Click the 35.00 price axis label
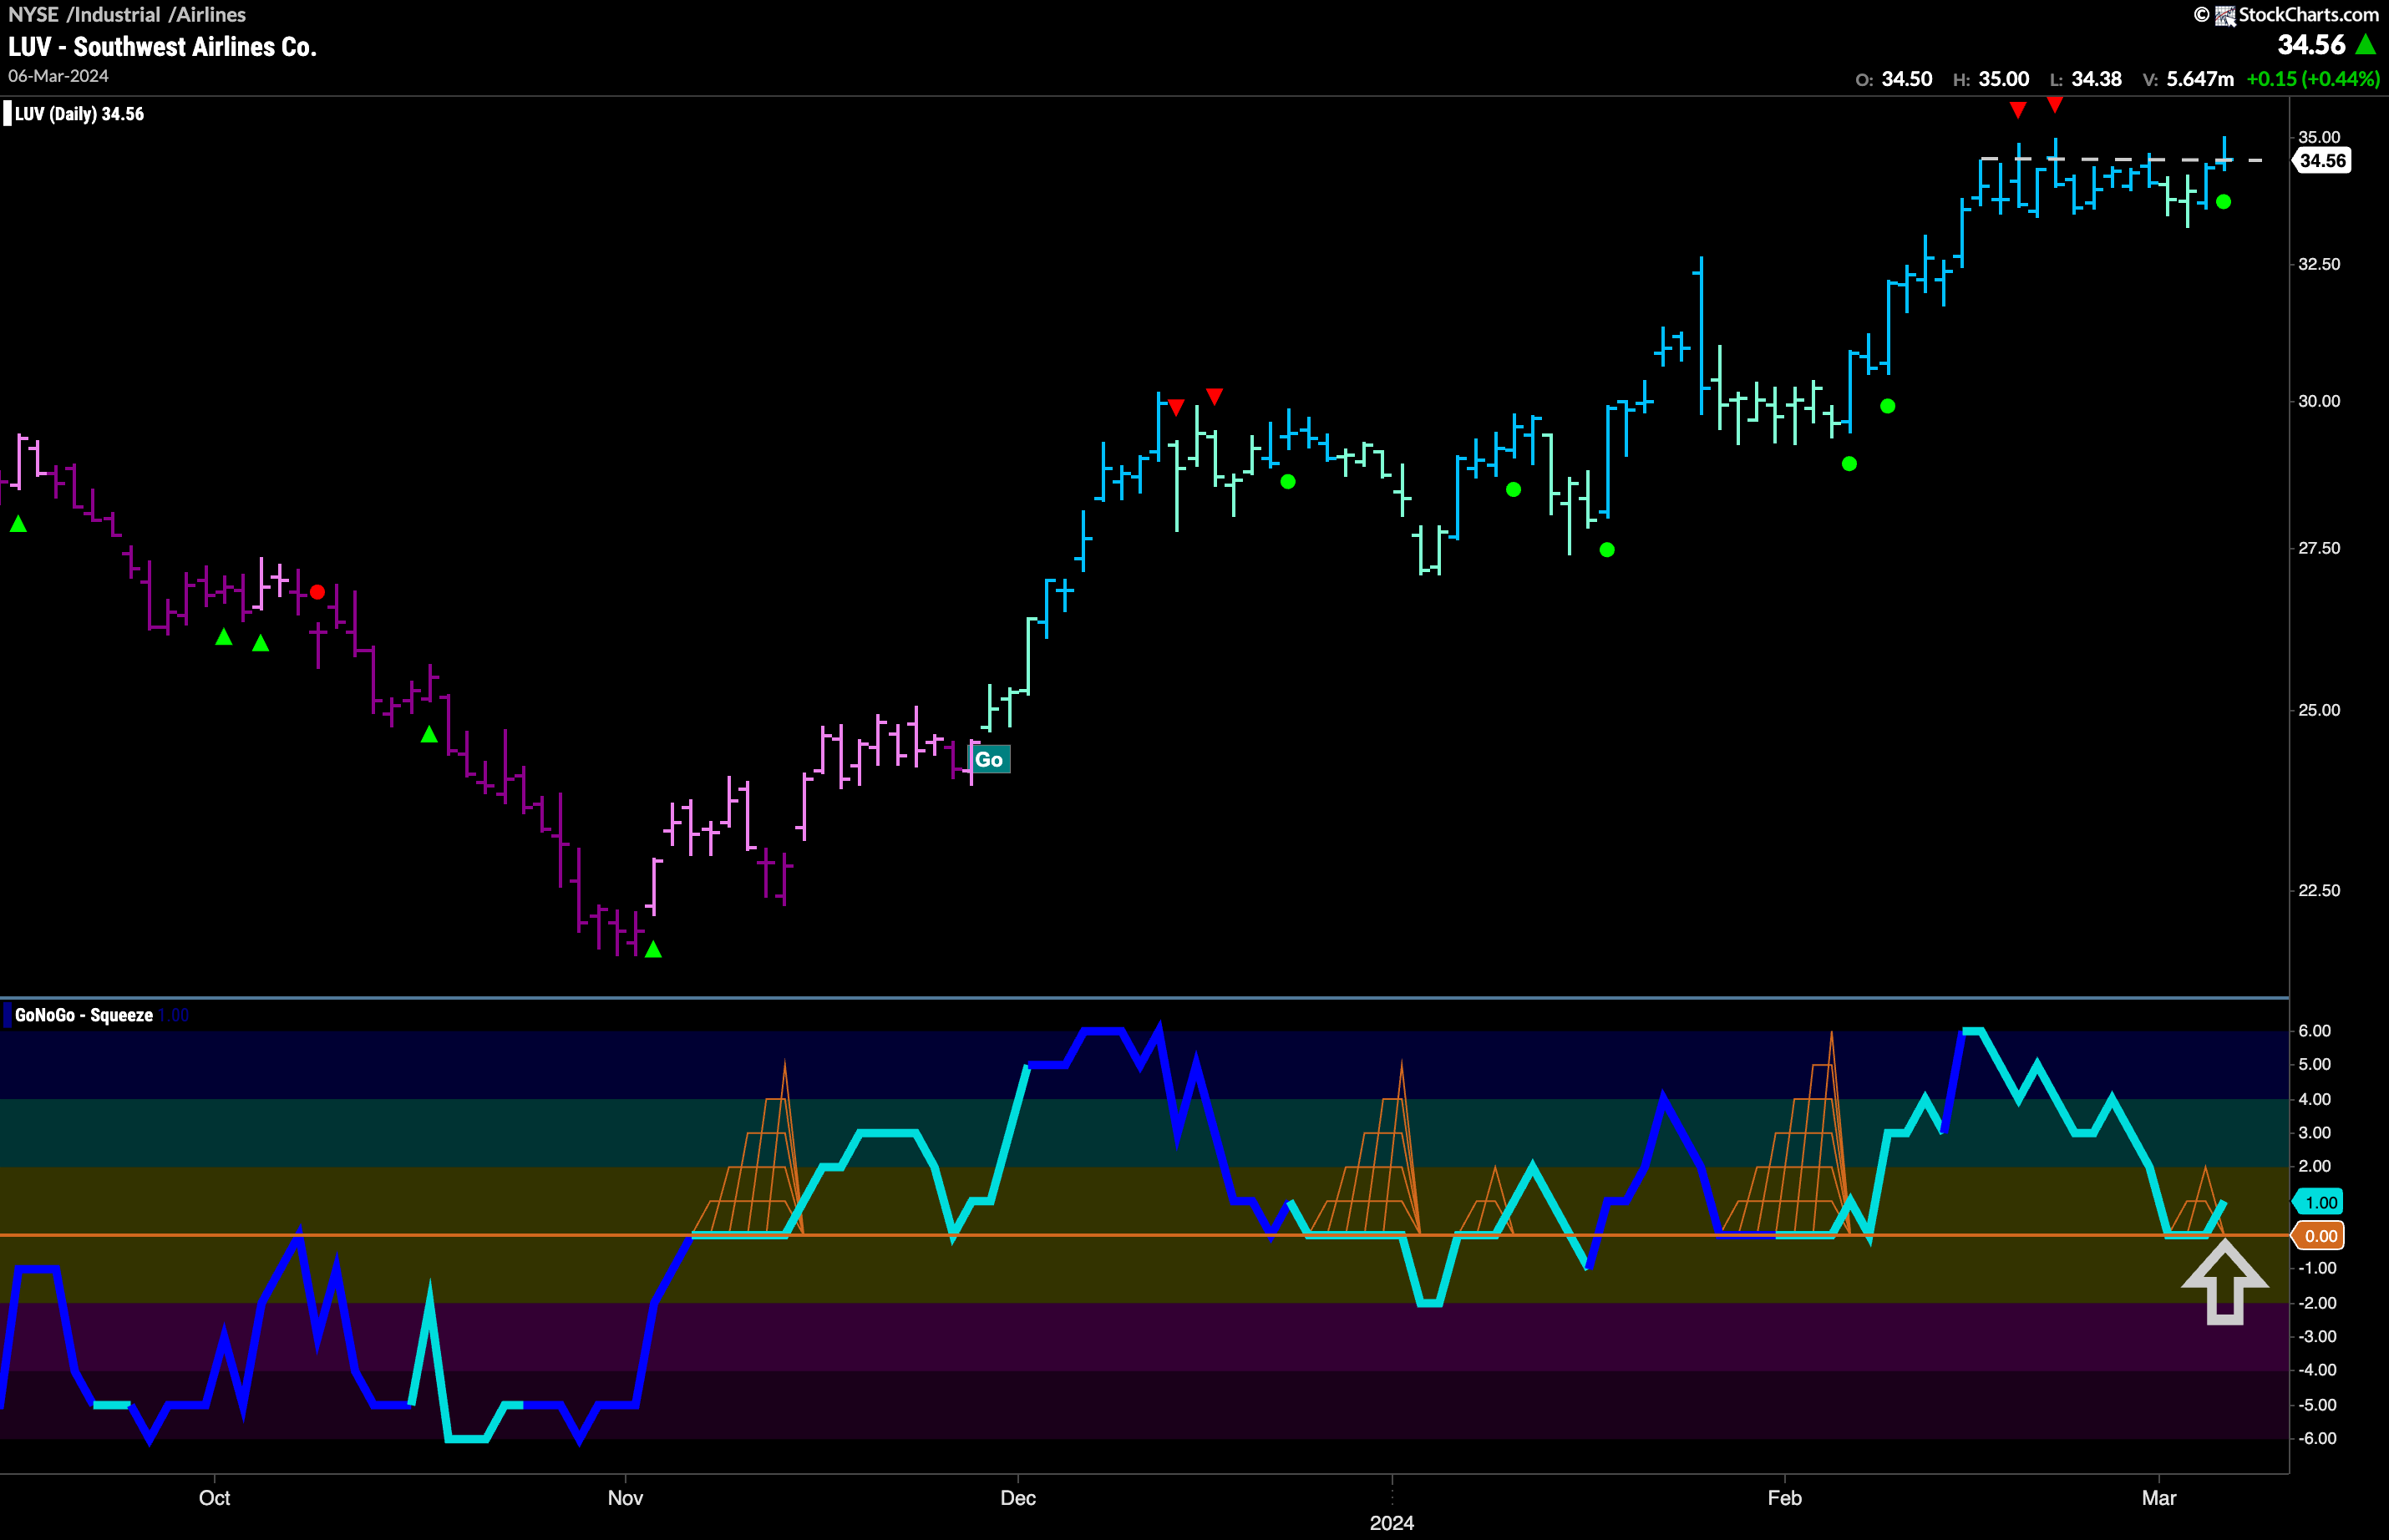2389x1540 pixels. (x=2319, y=137)
